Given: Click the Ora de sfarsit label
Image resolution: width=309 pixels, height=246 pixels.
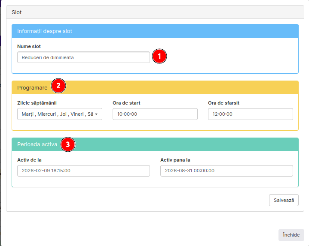Looking at the screenshot, I should [x=223, y=103].
